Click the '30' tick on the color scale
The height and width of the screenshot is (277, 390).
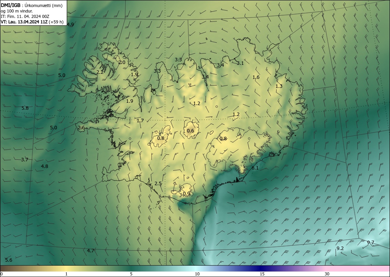327,274
